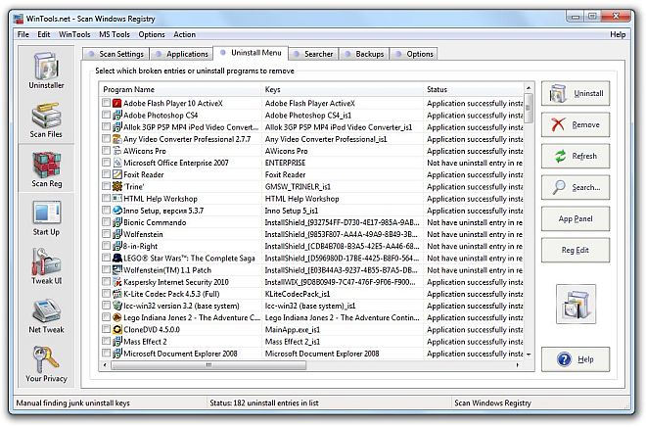
Task: Check the 8-in-Right checkbox
Action: [x=106, y=246]
